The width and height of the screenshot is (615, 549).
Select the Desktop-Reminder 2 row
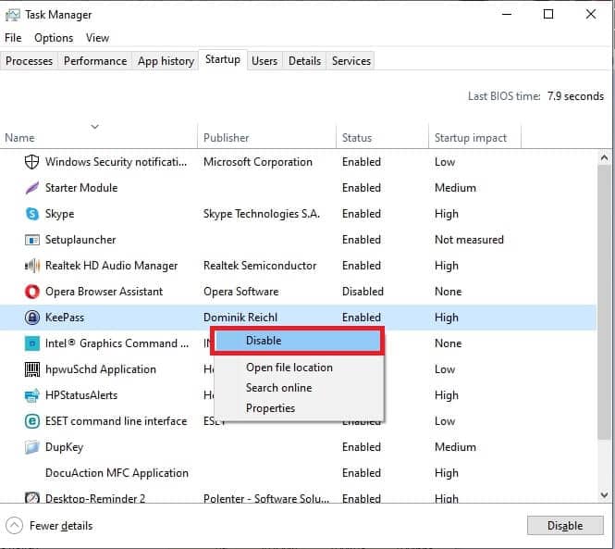click(x=298, y=495)
